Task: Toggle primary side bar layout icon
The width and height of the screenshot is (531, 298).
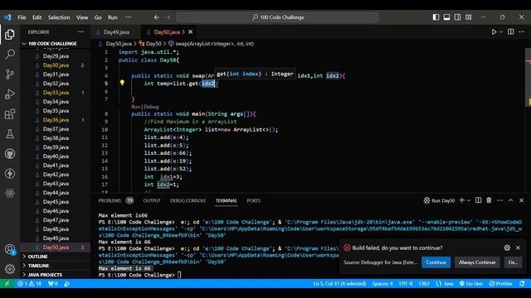Action: 436,17
